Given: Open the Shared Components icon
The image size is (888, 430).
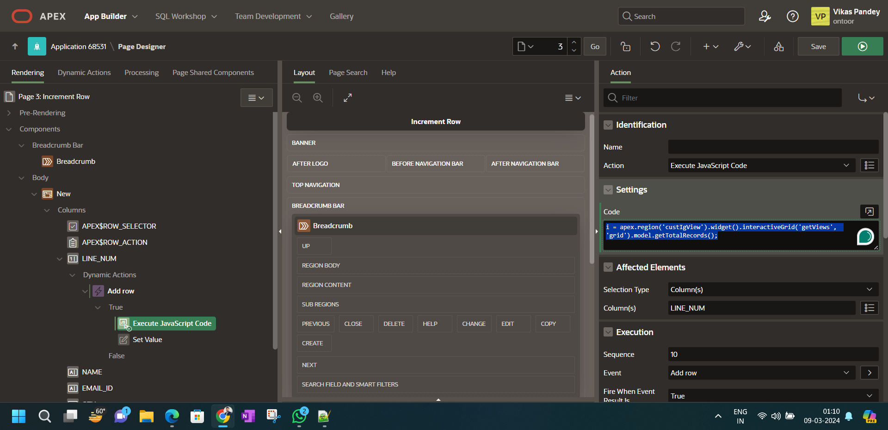Looking at the screenshot, I should pos(779,46).
